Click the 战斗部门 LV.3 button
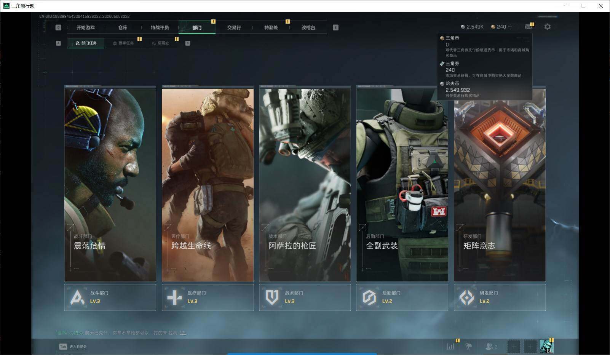 110,297
